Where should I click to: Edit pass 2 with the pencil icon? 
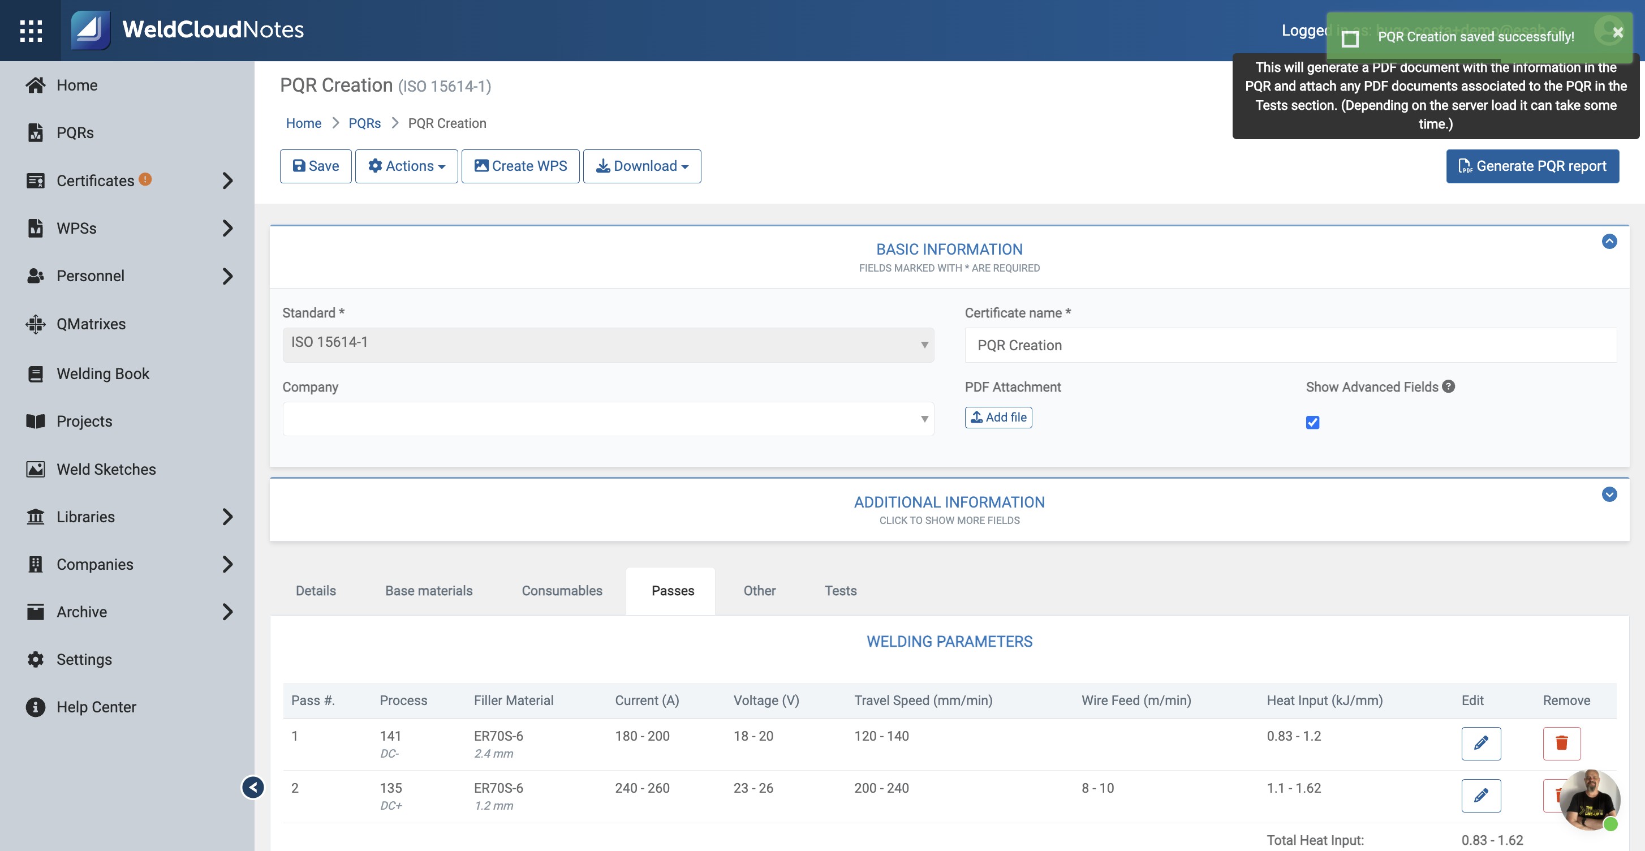(x=1481, y=796)
